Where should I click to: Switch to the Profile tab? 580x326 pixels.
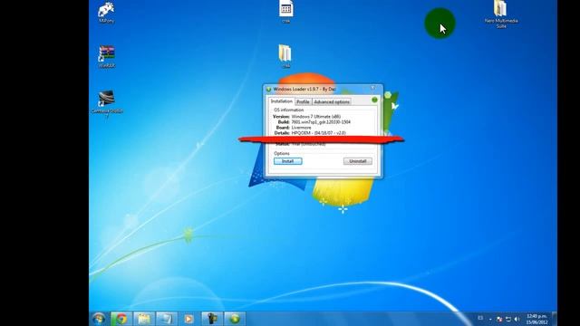point(303,101)
